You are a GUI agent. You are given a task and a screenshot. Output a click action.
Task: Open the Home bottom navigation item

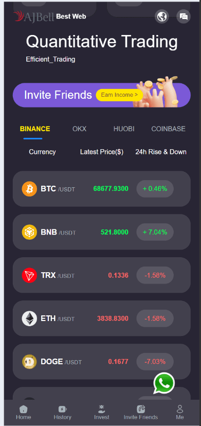pyautogui.click(x=23, y=413)
